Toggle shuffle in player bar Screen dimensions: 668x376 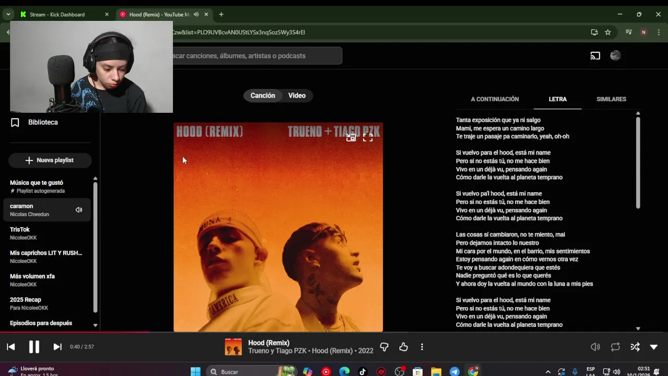point(635,347)
